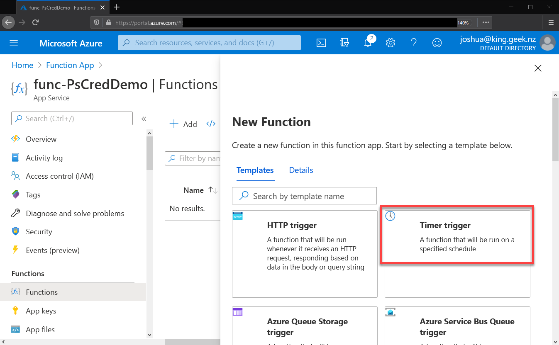Click the 'No results.' text
This screenshot has width=559, height=345.
187,209
